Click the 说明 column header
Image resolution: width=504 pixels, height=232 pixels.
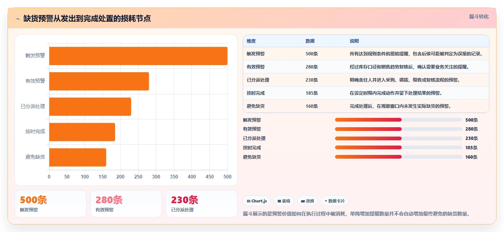tap(354, 41)
